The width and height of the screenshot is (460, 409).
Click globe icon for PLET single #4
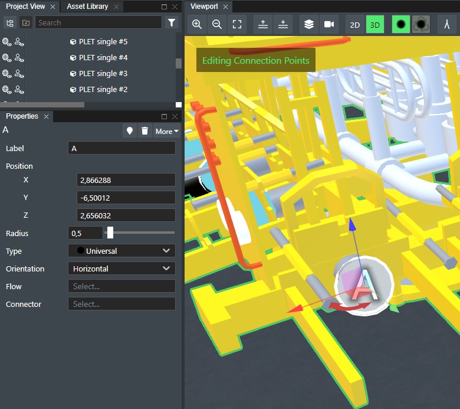click(6, 58)
